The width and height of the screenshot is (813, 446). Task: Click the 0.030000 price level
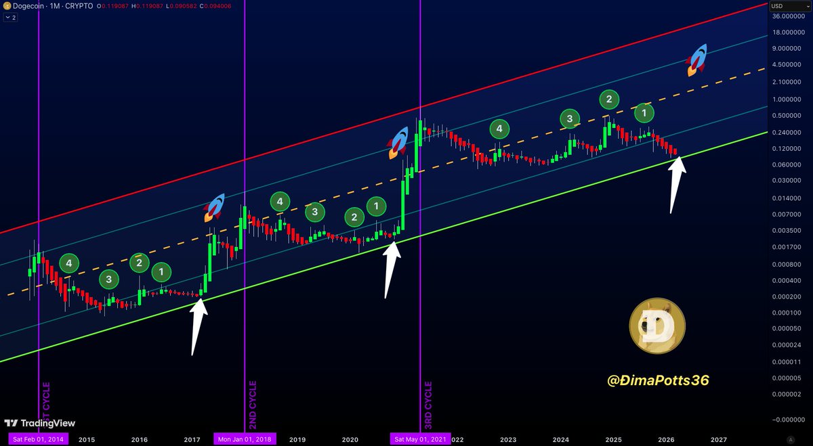[x=787, y=181]
